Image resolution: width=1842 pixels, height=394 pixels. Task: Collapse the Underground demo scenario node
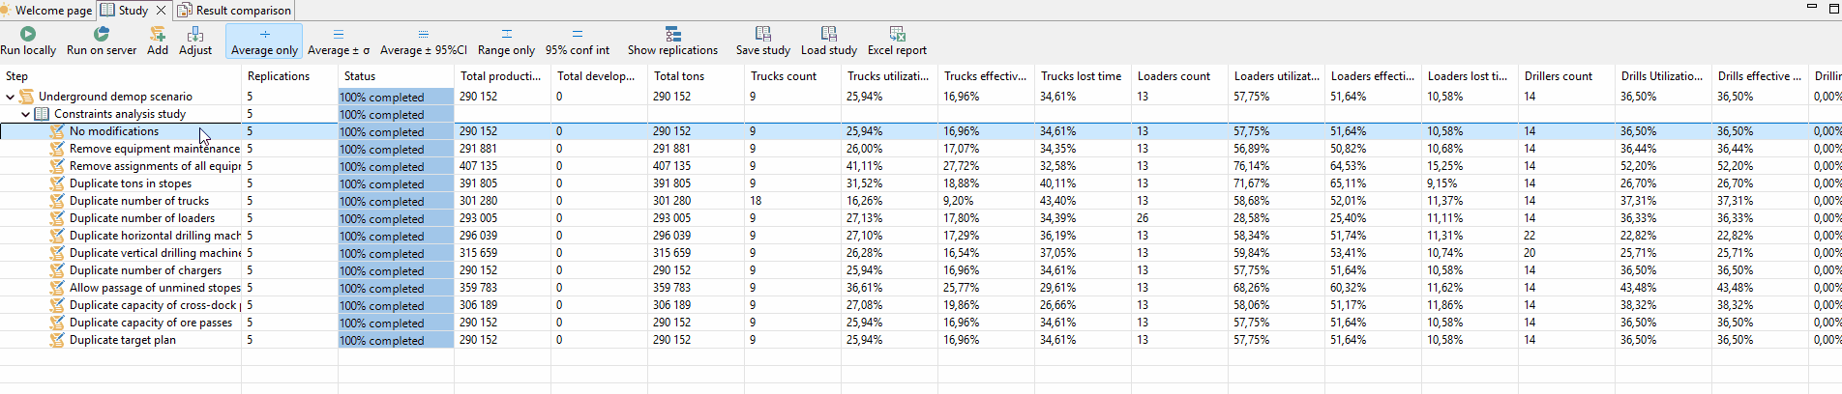point(10,97)
